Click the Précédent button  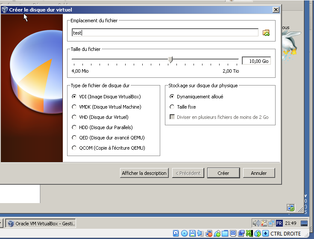click(188, 173)
